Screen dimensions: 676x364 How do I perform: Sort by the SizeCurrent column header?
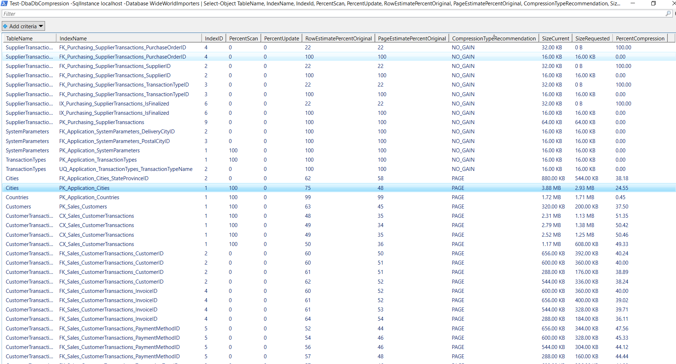[555, 38]
